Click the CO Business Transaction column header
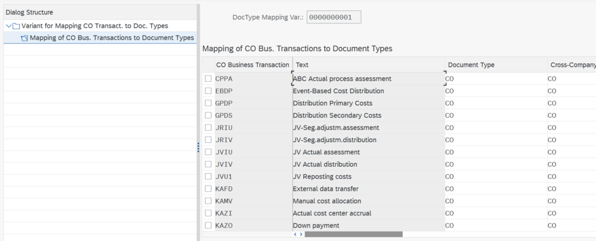The image size is (596, 241). click(x=252, y=65)
